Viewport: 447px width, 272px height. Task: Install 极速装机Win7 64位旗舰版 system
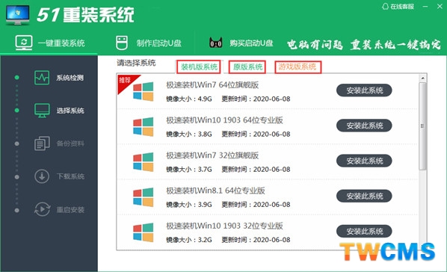click(x=364, y=90)
